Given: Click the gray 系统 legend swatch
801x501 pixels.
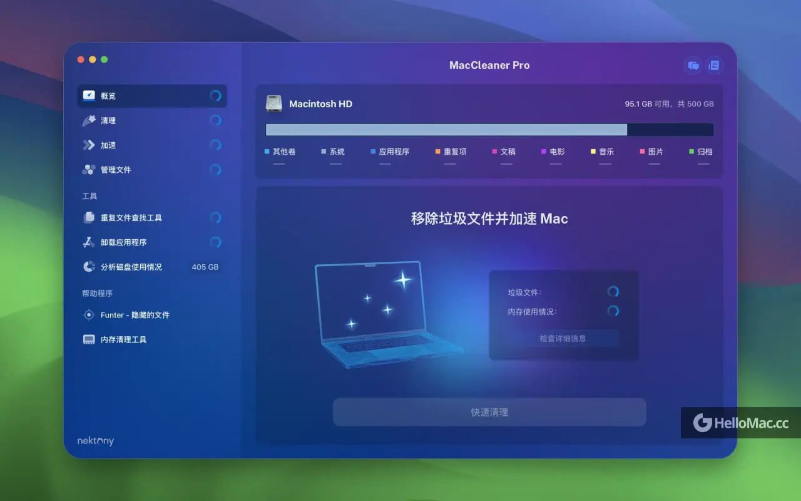Looking at the screenshot, I should 324,152.
